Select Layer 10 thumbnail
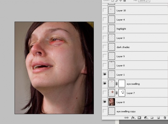The image size is (168, 124). pos(112,10)
